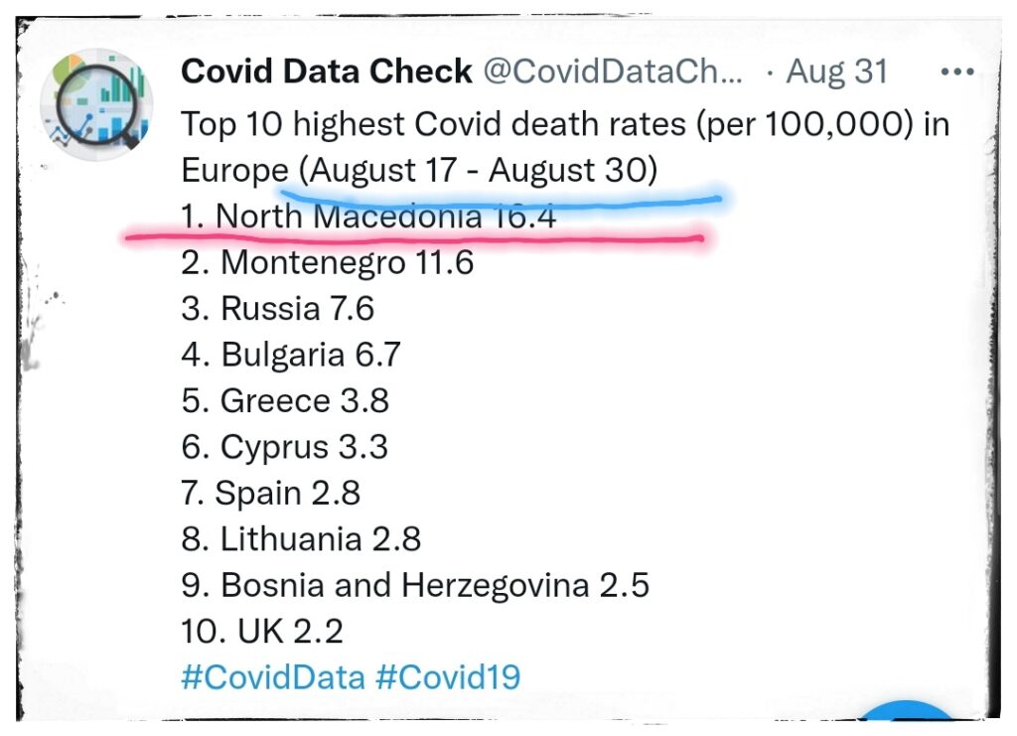Click the '10. UK 2.2' entry
Image resolution: width=1017 pixels, height=736 pixels.
coord(262,631)
